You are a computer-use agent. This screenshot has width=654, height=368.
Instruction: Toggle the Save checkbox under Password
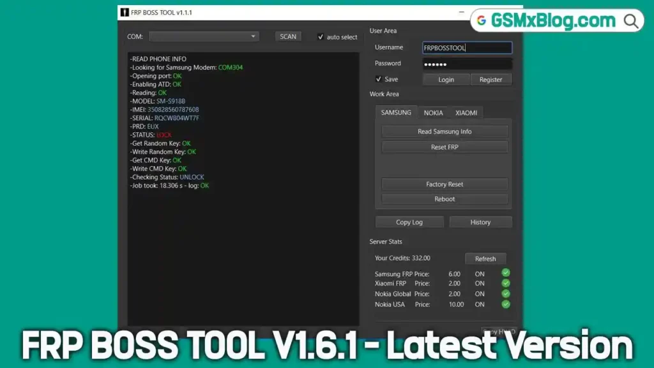tap(378, 79)
